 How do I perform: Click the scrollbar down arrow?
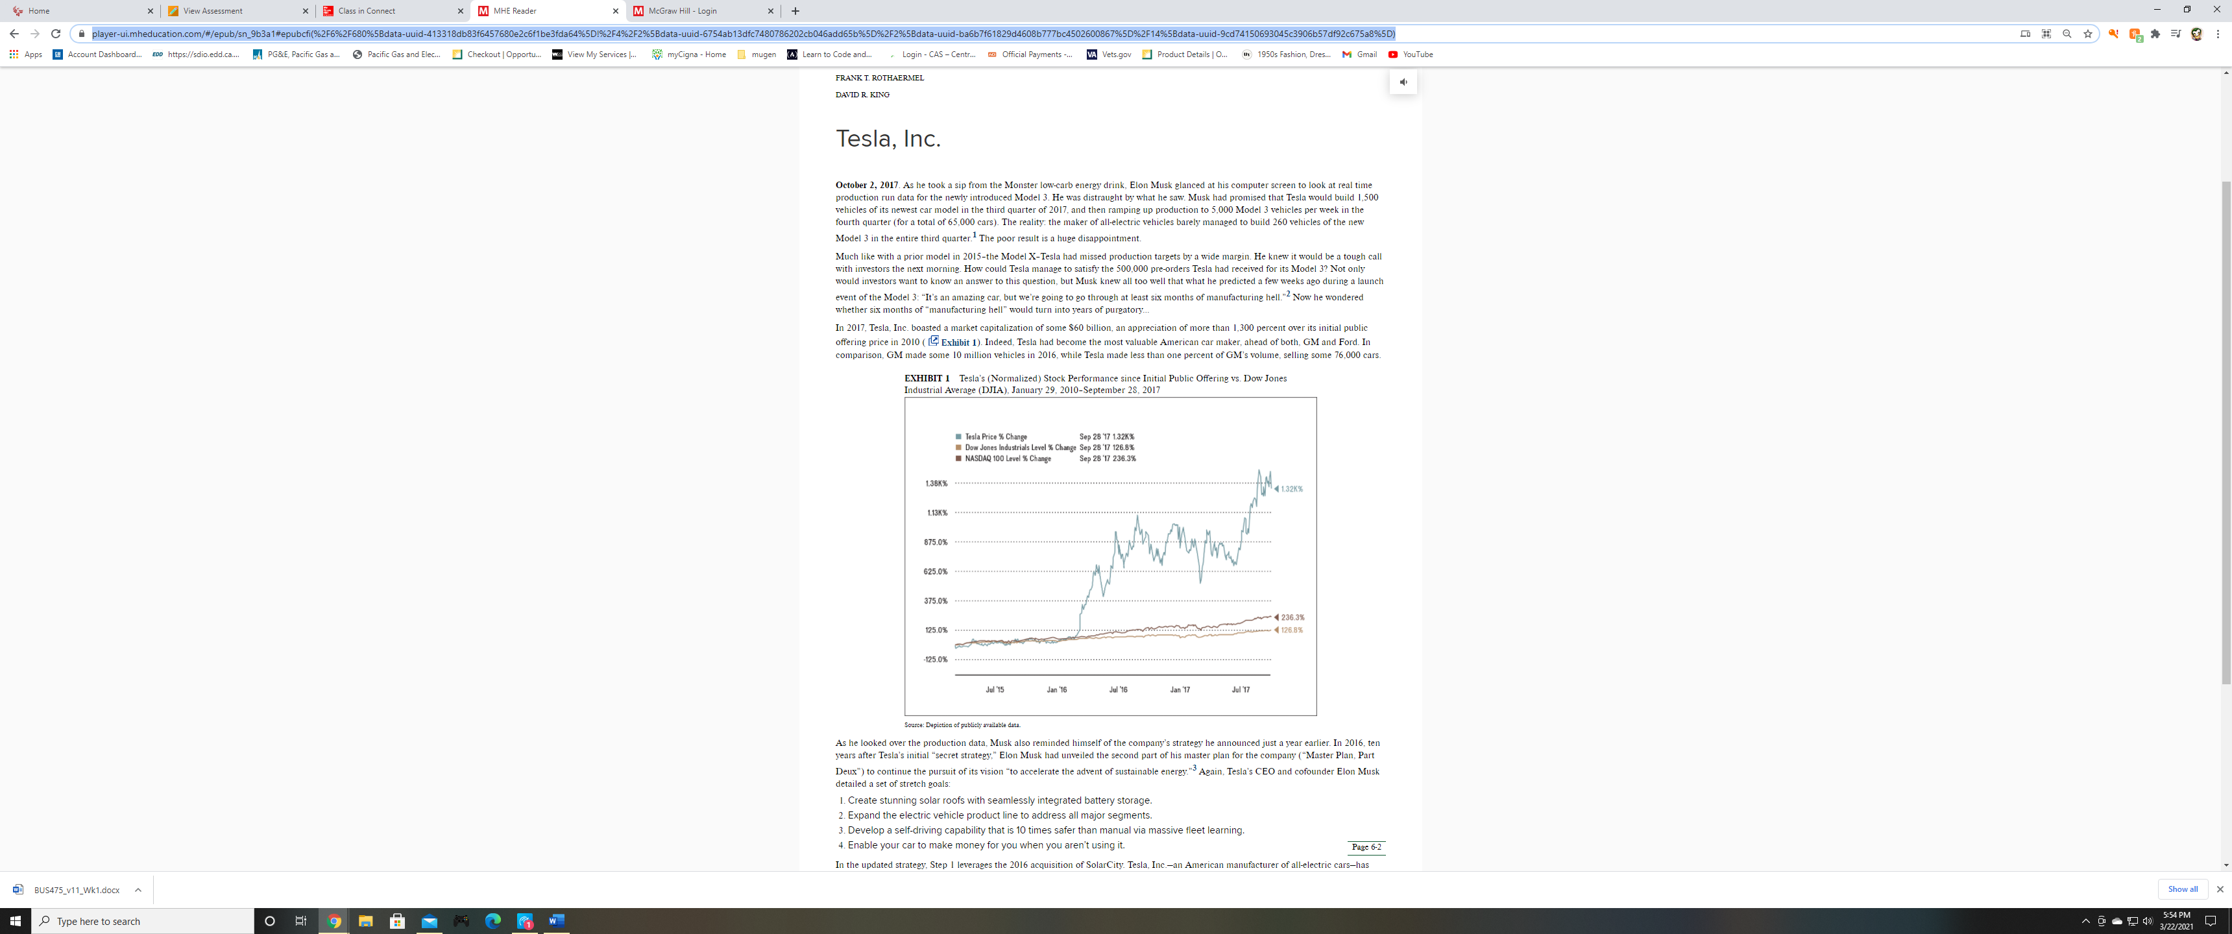2226,865
